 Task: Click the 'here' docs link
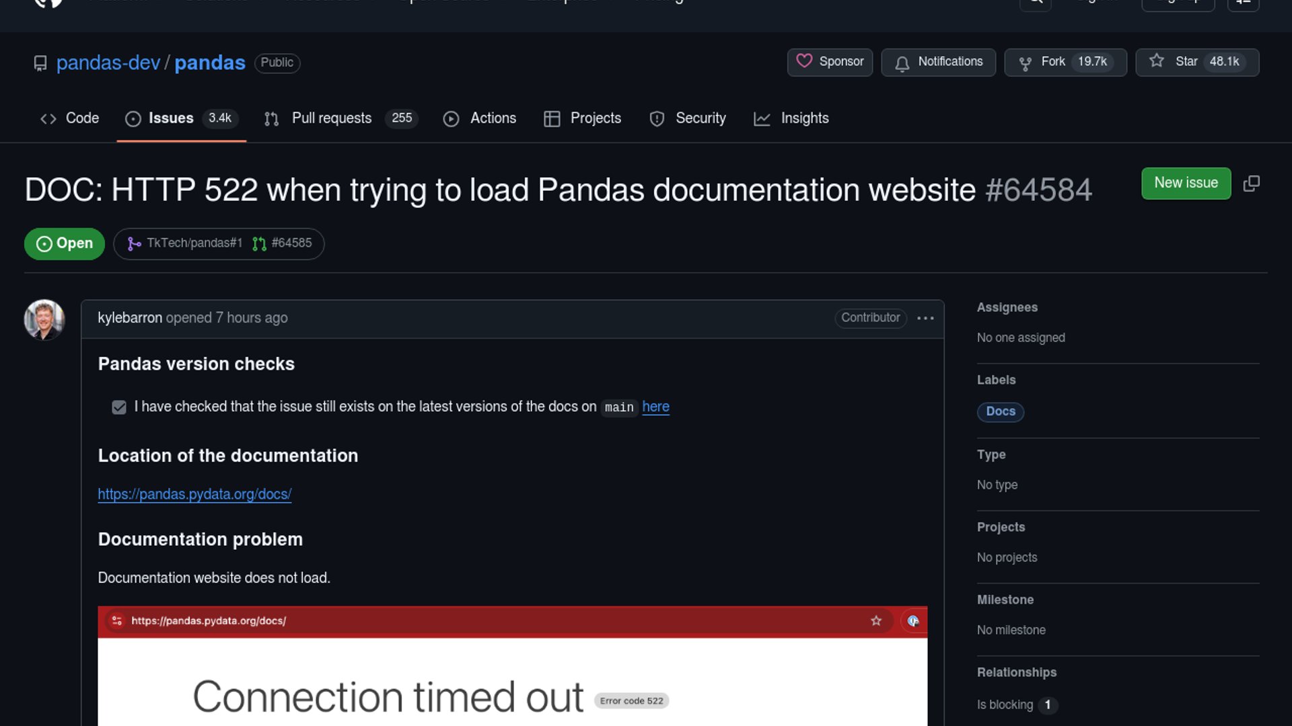[x=655, y=407]
